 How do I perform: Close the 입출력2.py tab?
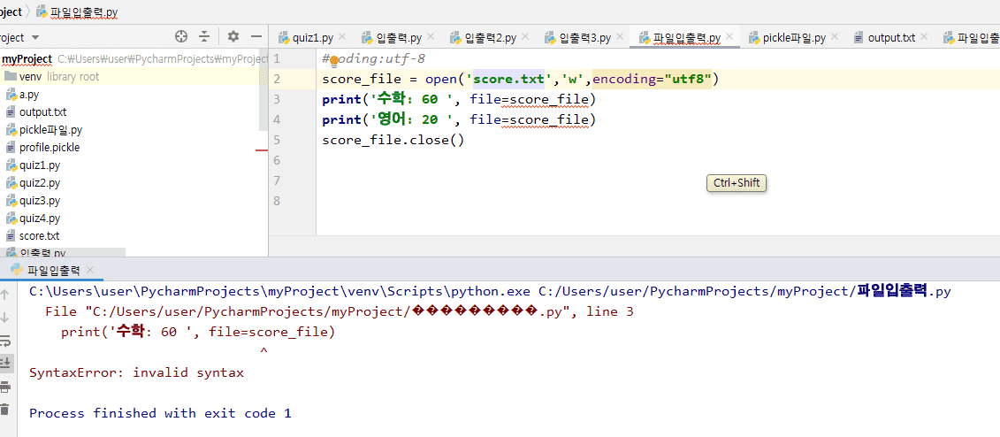pyautogui.click(x=525, y=37)
